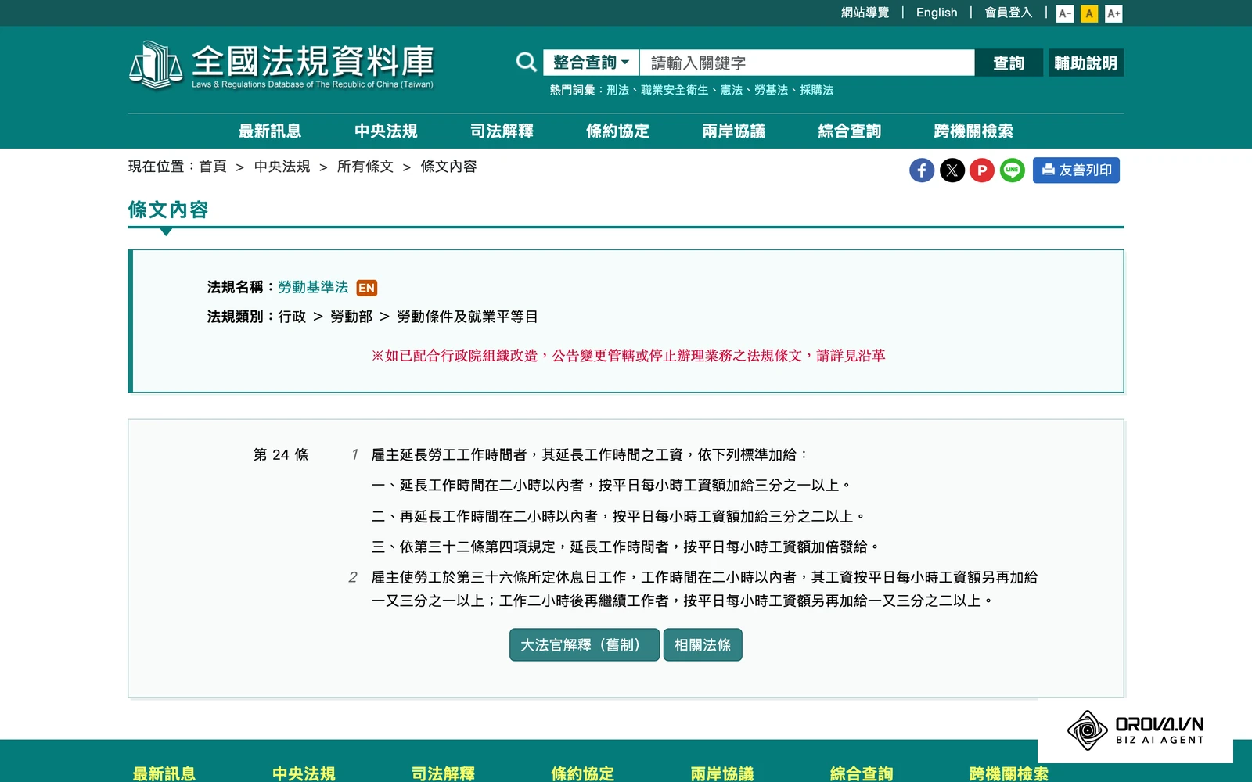Click hot keyword 勞基法

pyautogui.click(x=772, y=90)
